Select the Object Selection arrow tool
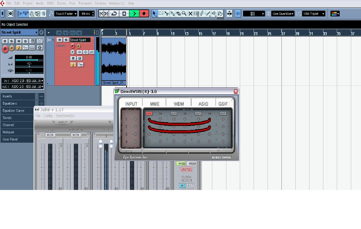Image resolution: width=361 pixels, height=229 pixels. (155, 14)
